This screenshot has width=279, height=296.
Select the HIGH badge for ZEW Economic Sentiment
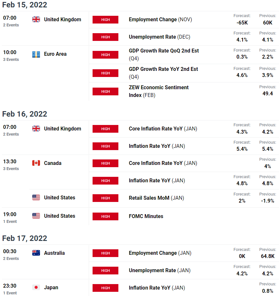105,91
